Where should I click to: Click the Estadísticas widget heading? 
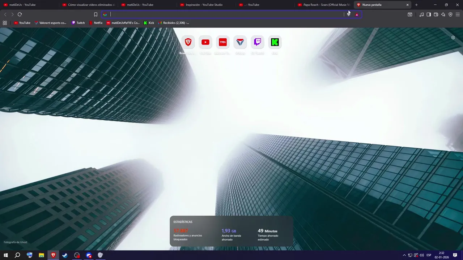[x=183, y=222]
